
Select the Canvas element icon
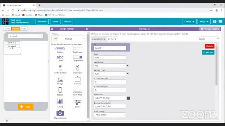point(78,79)
